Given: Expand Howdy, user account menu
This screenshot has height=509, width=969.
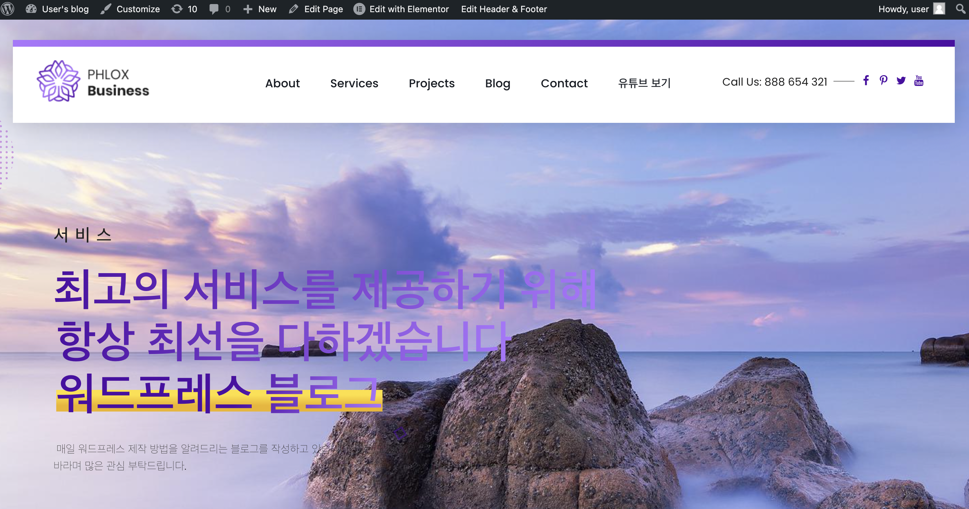Looking at the screenshot, I should pos(903,9).
